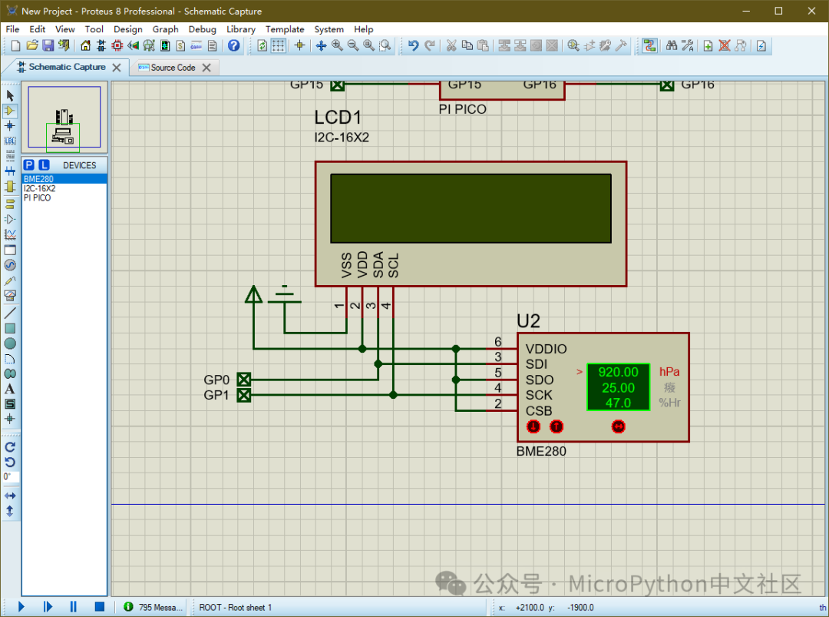The width and height of the screenshot is (829, 617).
Task: Click the overview thumbnail preview
Action: coord(64,117)
